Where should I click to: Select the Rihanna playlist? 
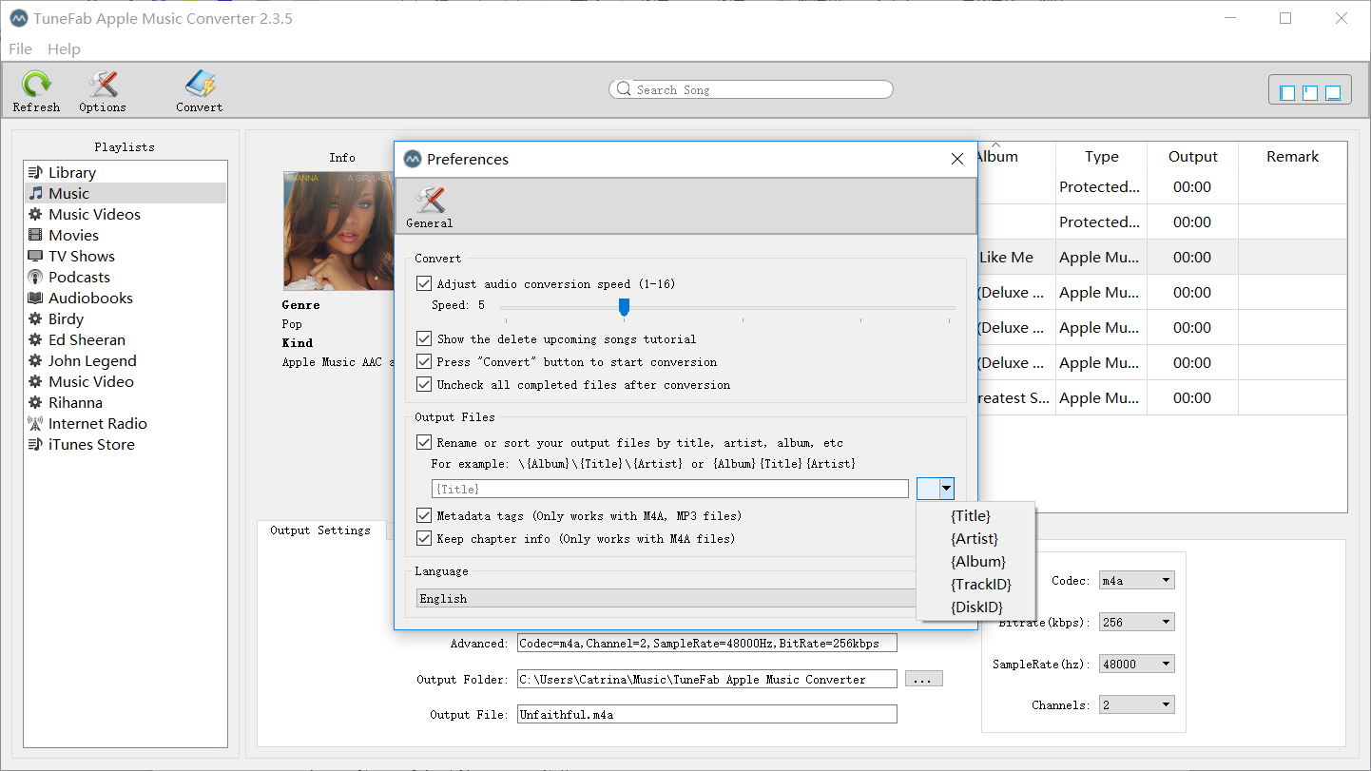point(126,402)
